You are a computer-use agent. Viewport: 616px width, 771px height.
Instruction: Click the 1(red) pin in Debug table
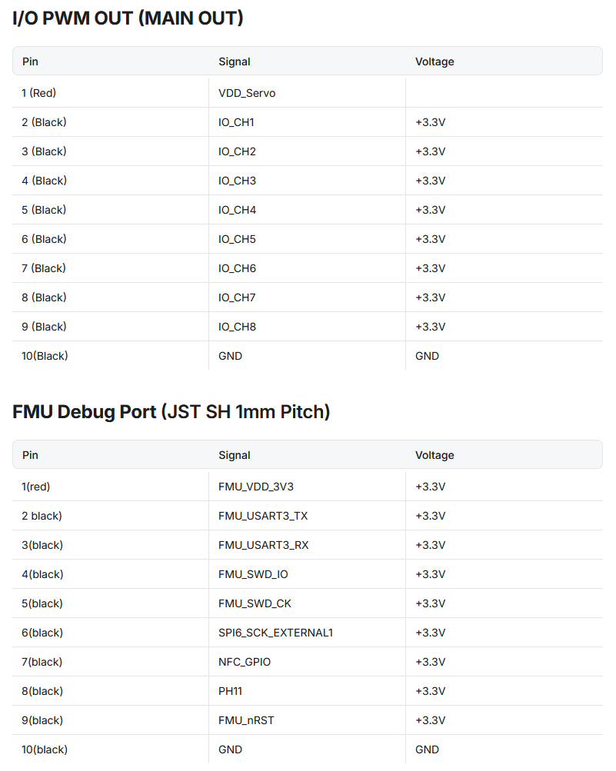coord(35,487)
